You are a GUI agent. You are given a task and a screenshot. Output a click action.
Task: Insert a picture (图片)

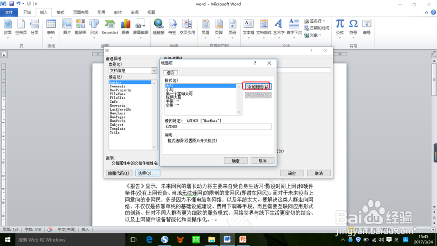pos(67,27)
